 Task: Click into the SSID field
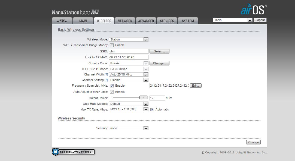(x=129, y=51)
